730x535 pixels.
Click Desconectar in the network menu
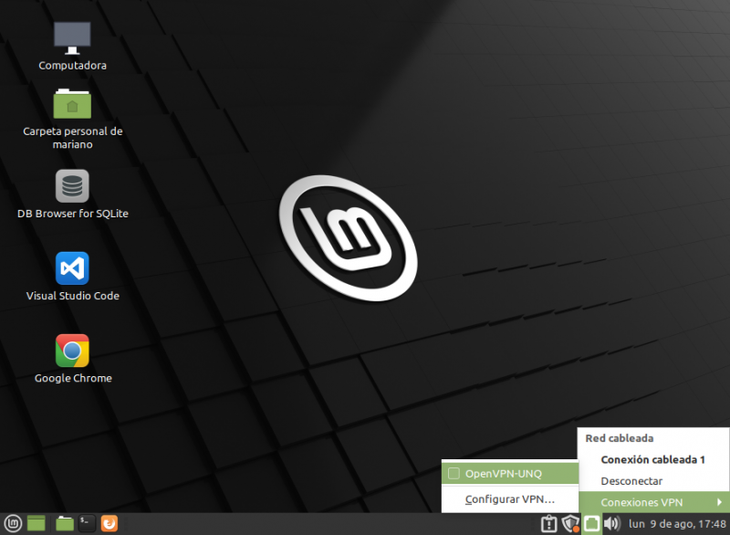[653, 481]
